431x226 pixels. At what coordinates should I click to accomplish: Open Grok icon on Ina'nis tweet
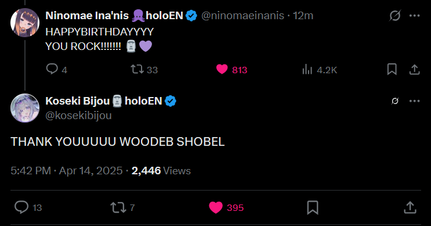[395, 16]
